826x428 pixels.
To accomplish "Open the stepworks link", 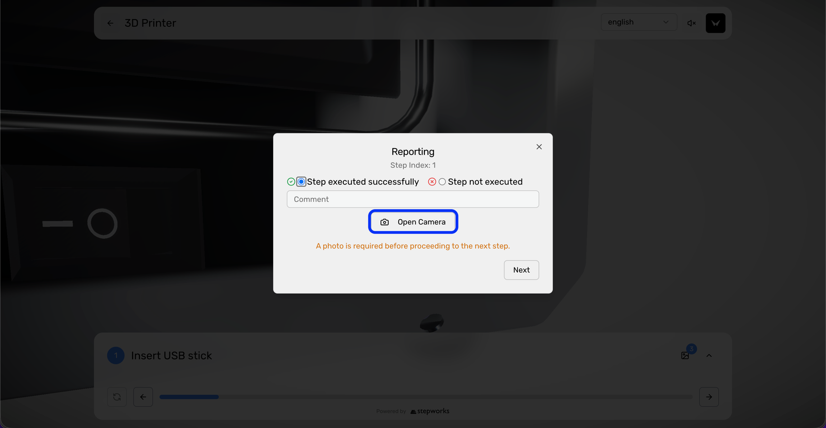I will pyautogui.click(x=430, y=411).
